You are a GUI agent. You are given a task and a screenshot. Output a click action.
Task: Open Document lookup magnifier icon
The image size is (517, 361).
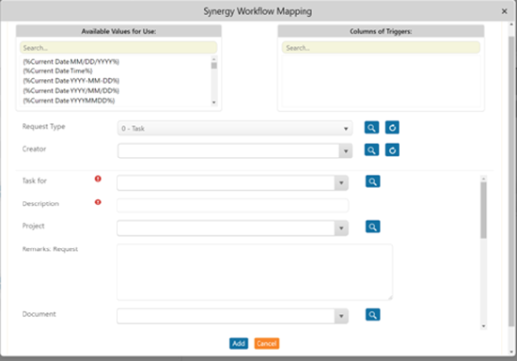click(372, 315)
